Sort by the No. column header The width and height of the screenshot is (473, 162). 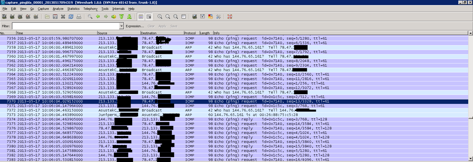click(8, 33)
